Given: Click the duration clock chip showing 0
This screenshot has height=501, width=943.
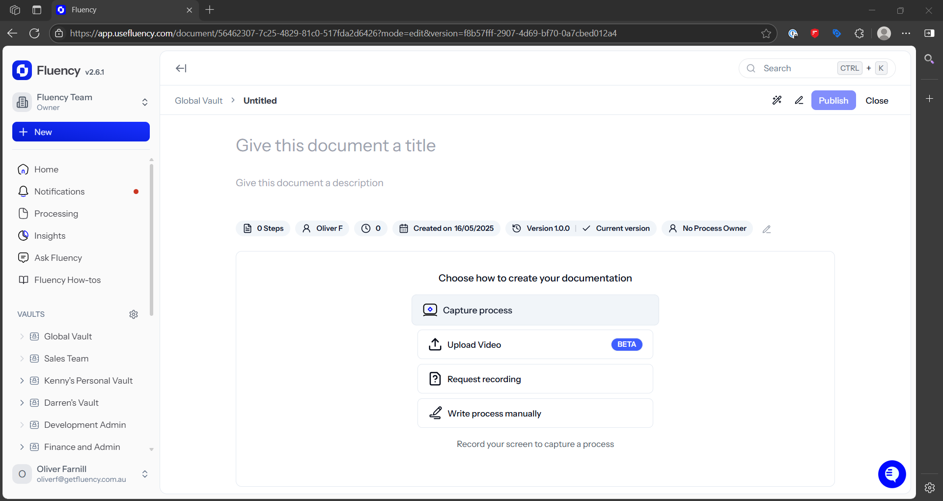Looking at the screenshot, I should pyautogui.click(x=371, y=228).
